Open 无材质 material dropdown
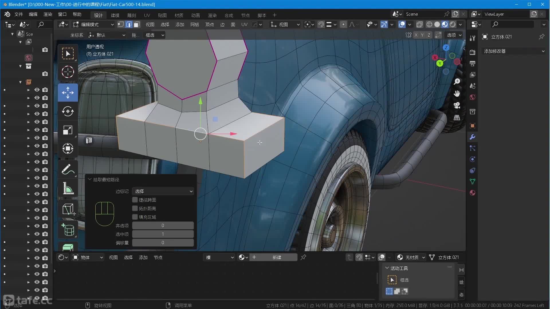This screenshot has width=550, height=309. point(411,257)
